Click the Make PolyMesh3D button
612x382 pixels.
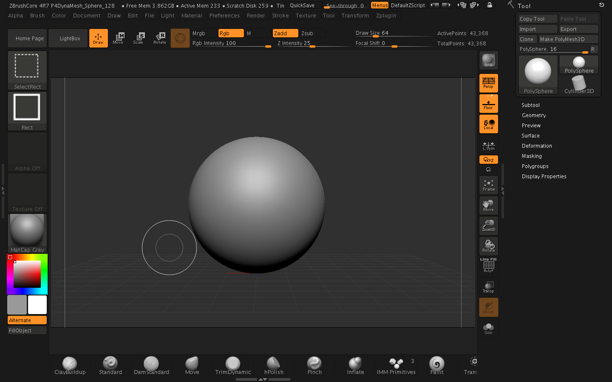[568, 39]
